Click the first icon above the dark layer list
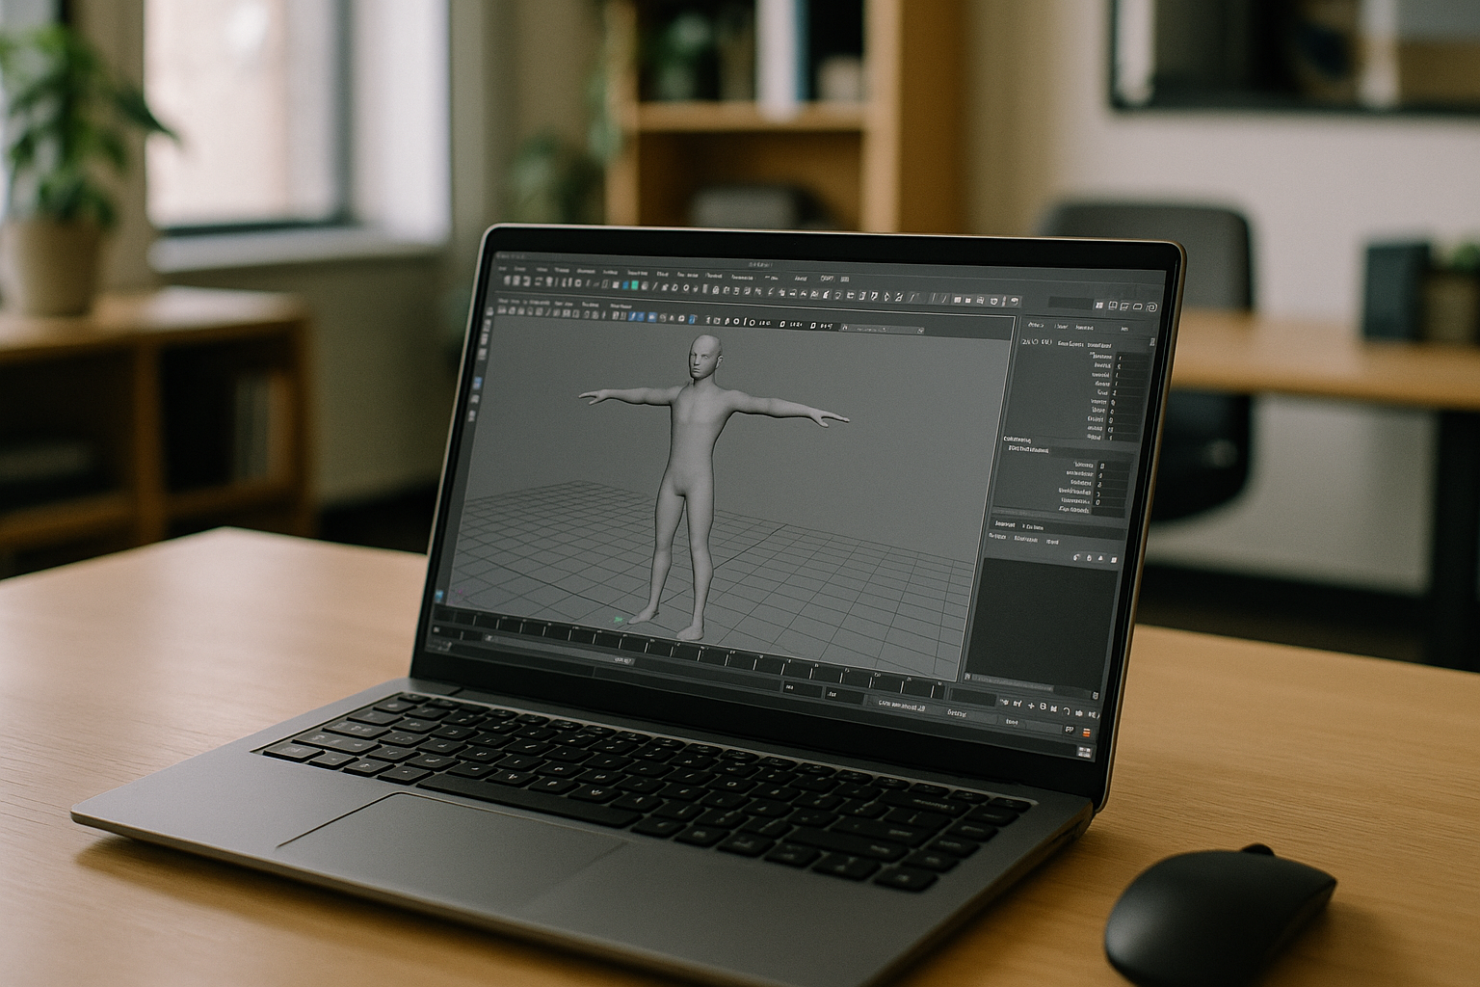Screen dimensions: 1480x987 (x=1075, y=557)
